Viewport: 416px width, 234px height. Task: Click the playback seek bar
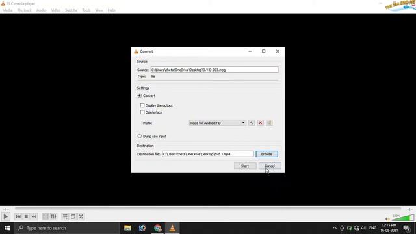click(x=208, y=209)
